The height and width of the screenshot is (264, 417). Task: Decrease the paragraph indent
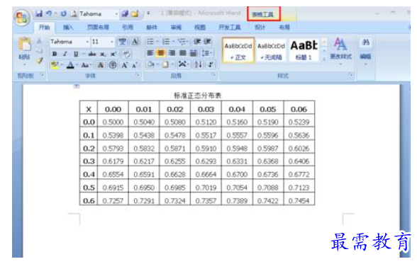pyautogui.click(x=197, y=42)
